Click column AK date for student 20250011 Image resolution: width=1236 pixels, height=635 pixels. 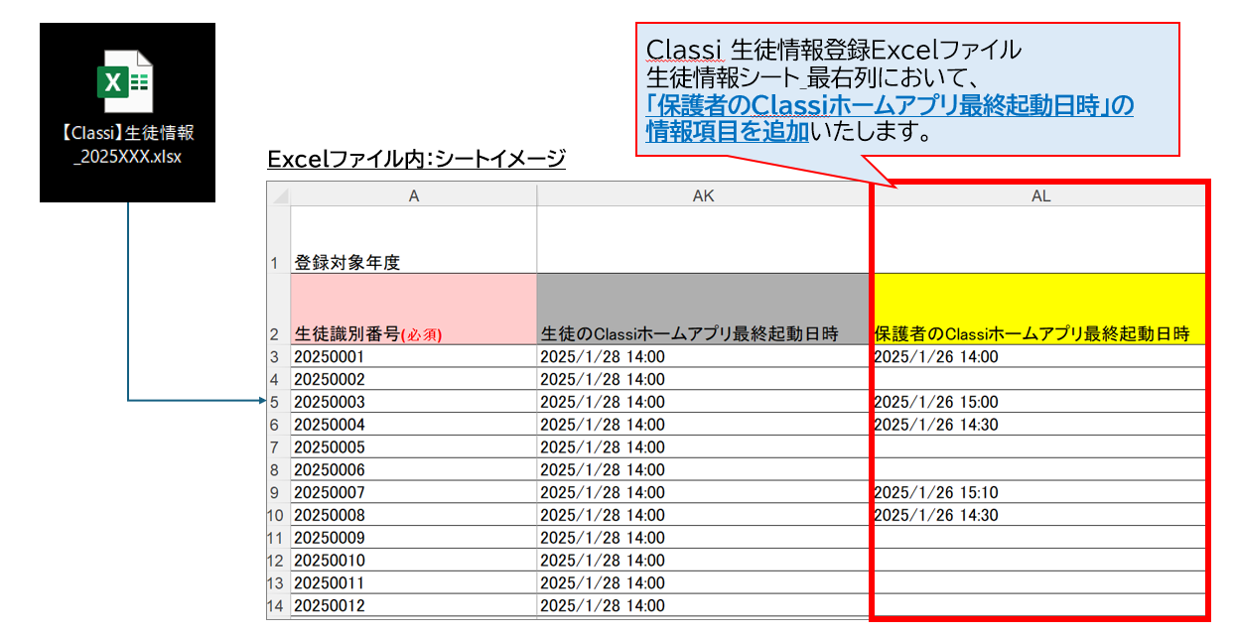(x=703, y=583)
